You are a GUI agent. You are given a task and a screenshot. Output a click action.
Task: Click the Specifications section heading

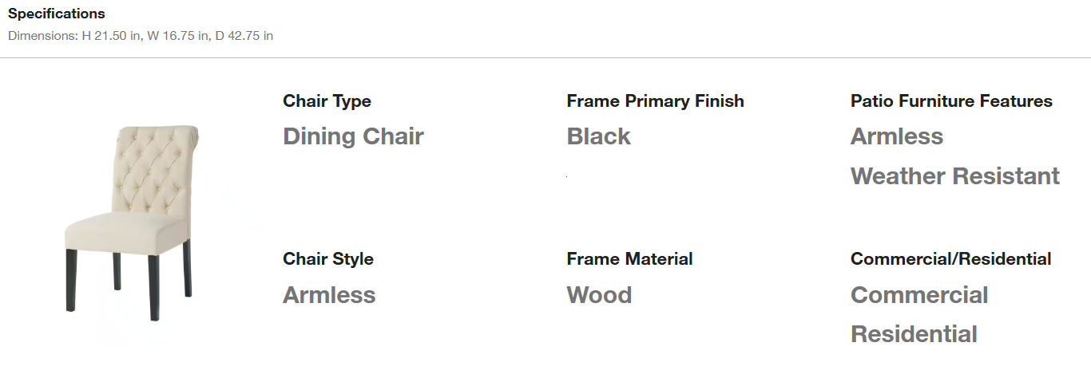point(56,14)
